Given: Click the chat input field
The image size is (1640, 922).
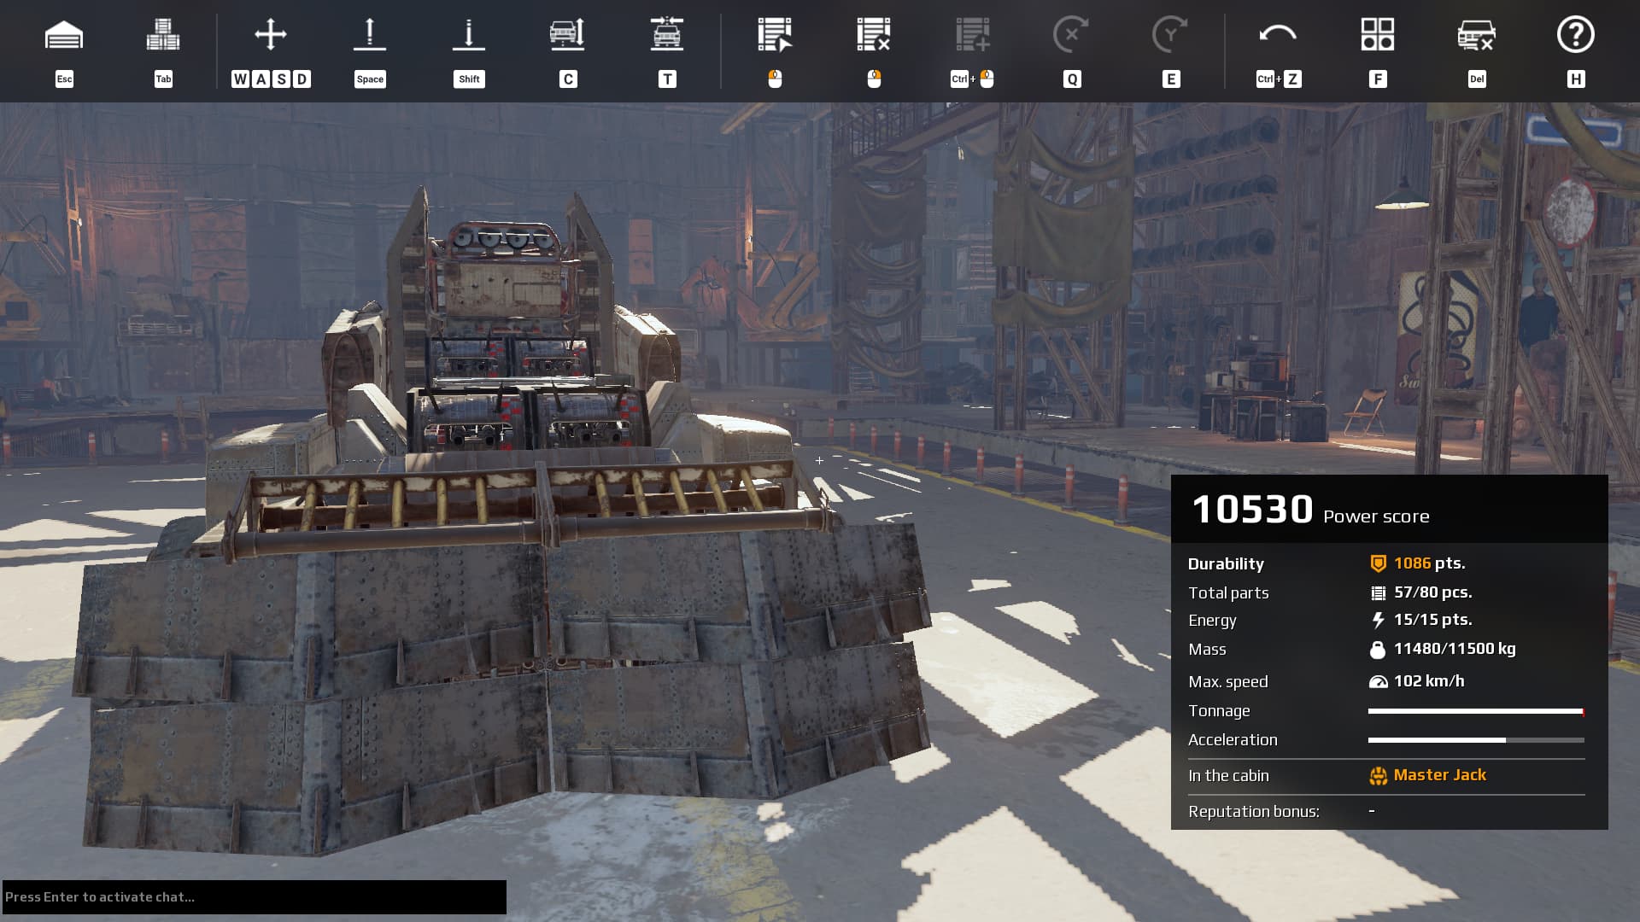Looking at the screenshot, I should 254,897.
